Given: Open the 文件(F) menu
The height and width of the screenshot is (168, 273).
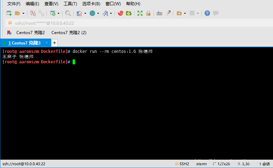Looking at the screenshot, I should 14,4.
